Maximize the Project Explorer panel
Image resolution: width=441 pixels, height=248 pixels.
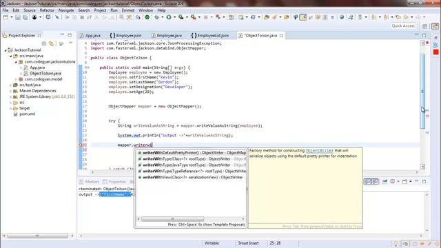tap(70, 35)
